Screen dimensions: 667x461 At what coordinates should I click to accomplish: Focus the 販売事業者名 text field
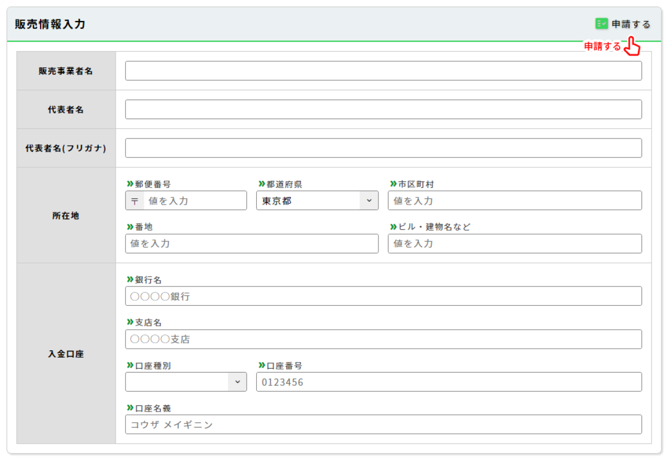(383, 71)
